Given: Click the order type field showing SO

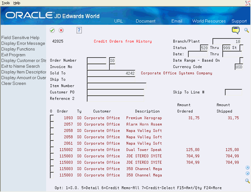Looking at the screenshot, I should point(112,60).
